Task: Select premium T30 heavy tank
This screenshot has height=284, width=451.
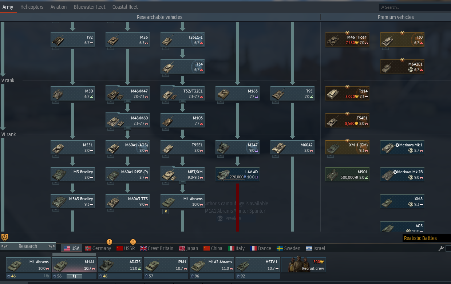Action: (402, 40)
